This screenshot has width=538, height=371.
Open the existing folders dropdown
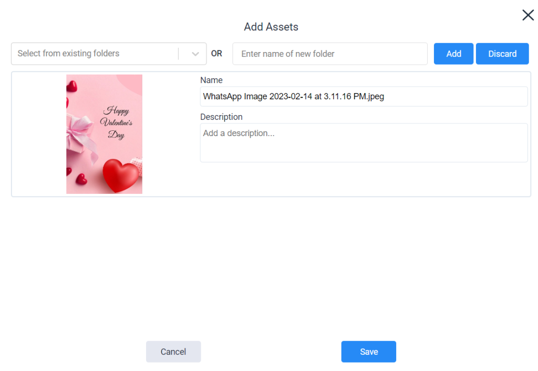109,54
